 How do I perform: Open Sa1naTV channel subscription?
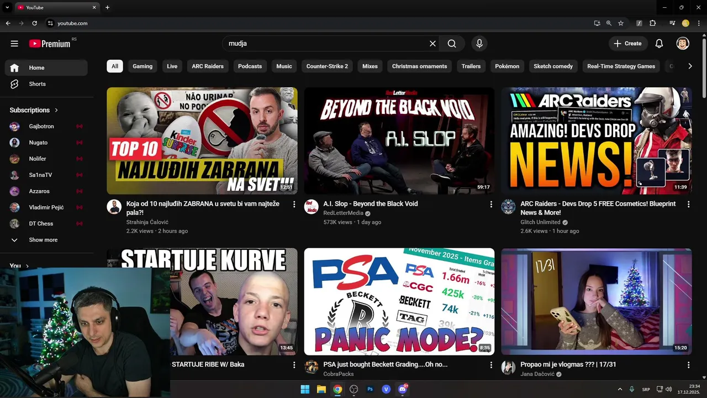click(46, 175)
